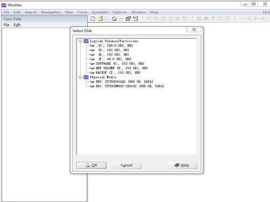Select the (C:, 100.0 GB), HD1 volume
This screenshot has height=202, width=270.
point(115,46)
